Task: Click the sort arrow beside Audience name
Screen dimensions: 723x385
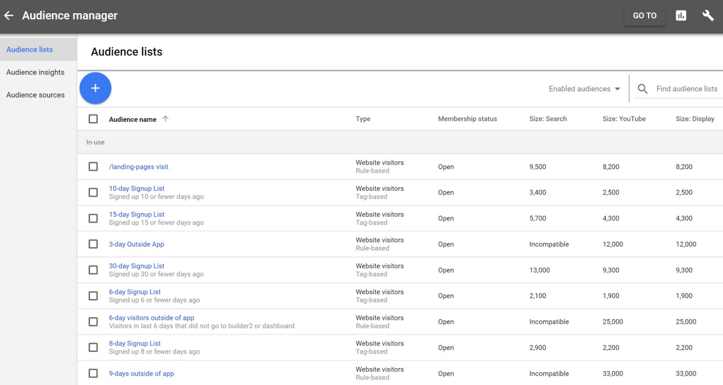Action: pos(166,119)
